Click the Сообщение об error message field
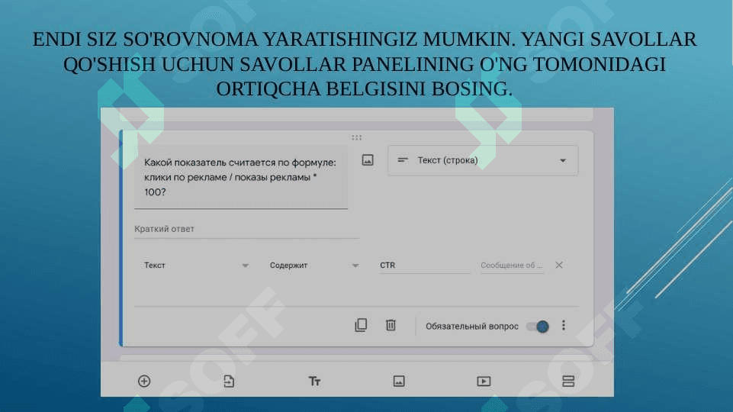 point(512,266)
